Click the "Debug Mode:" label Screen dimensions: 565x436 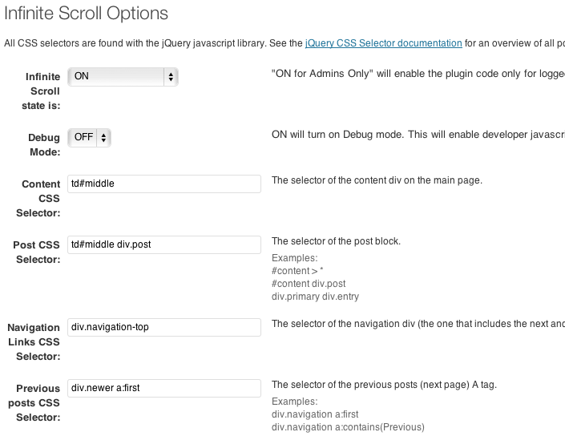tap(44, 145)
